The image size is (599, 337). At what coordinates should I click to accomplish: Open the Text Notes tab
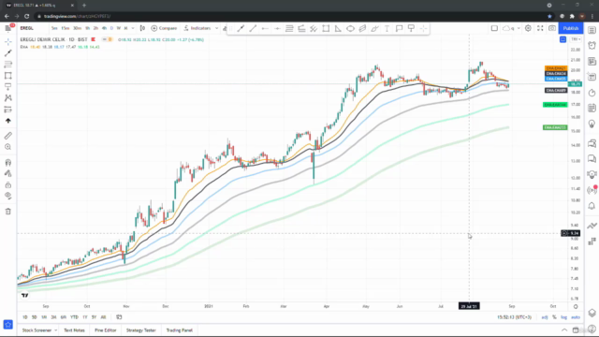pos(74,330)
